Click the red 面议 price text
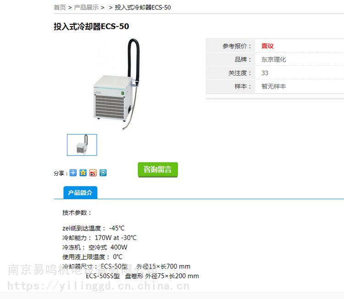The height and width of the screenshot is (299, 344). pyautogui.click(x=267, y=46)
